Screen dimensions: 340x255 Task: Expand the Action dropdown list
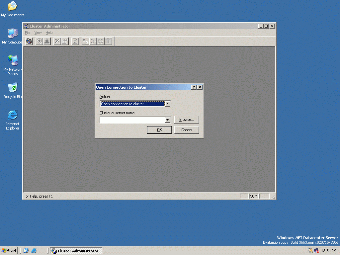[168, 104]
